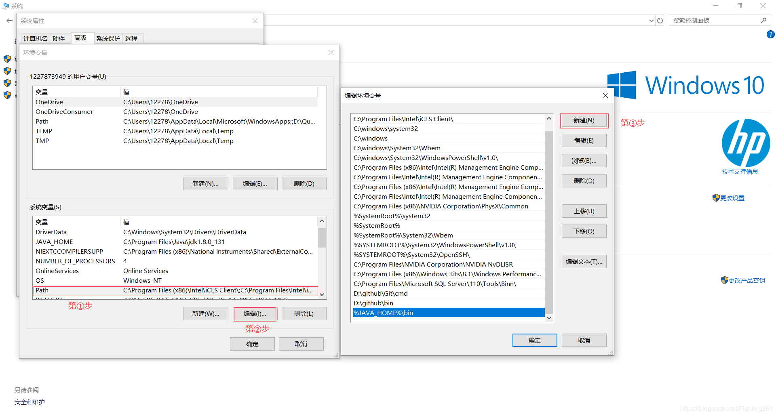This screenshot has width=776, height=416.
Task: Click 新建(W)... under system variables
Action: tap(206, 314)
